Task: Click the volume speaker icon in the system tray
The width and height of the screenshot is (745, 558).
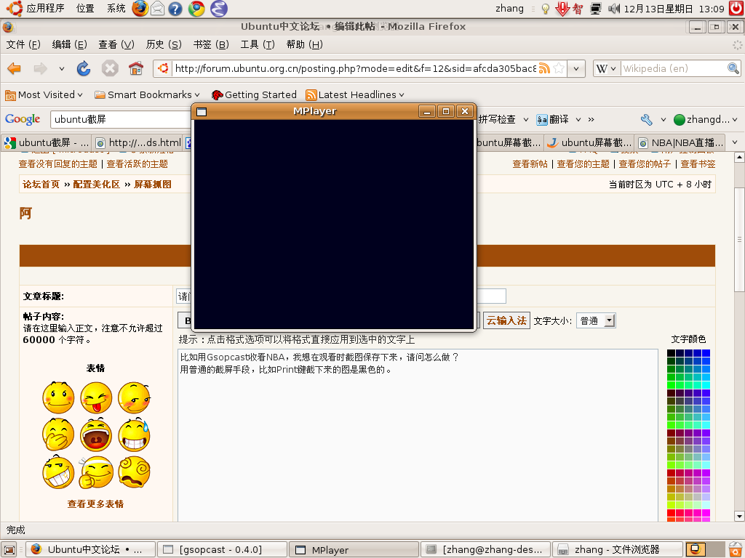Action: pos(614,9)
